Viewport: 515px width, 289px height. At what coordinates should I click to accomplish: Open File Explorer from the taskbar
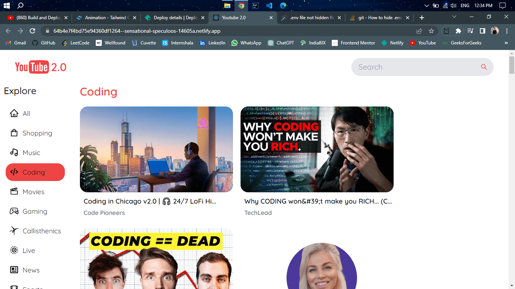pyautogui.click(x=227, y=6)
